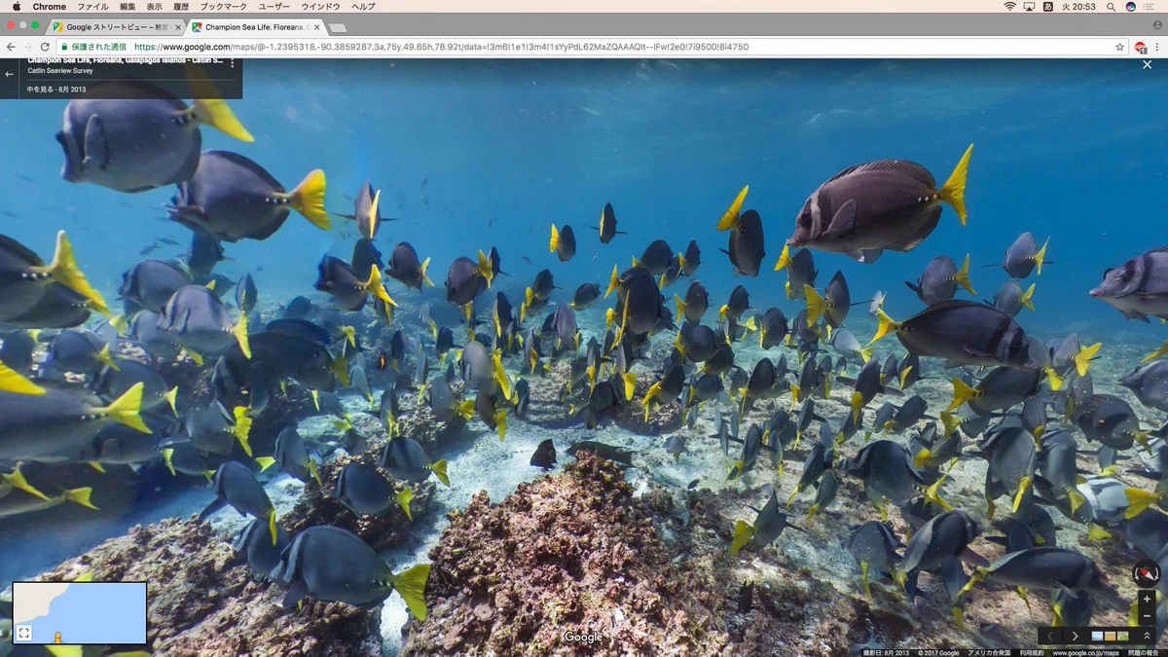Viewport: 1168px width, 657px height.
Task: Click the Siri icon in menu bar
Action: point(1130,7)
